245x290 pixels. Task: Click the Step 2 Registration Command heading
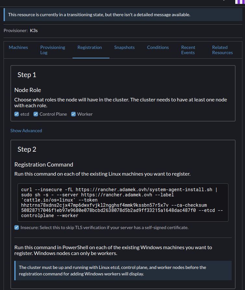(x=44, y=164)
